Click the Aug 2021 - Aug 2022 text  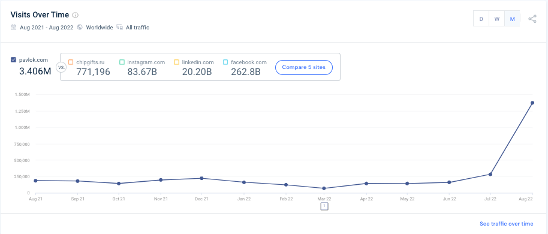point(47,27)
